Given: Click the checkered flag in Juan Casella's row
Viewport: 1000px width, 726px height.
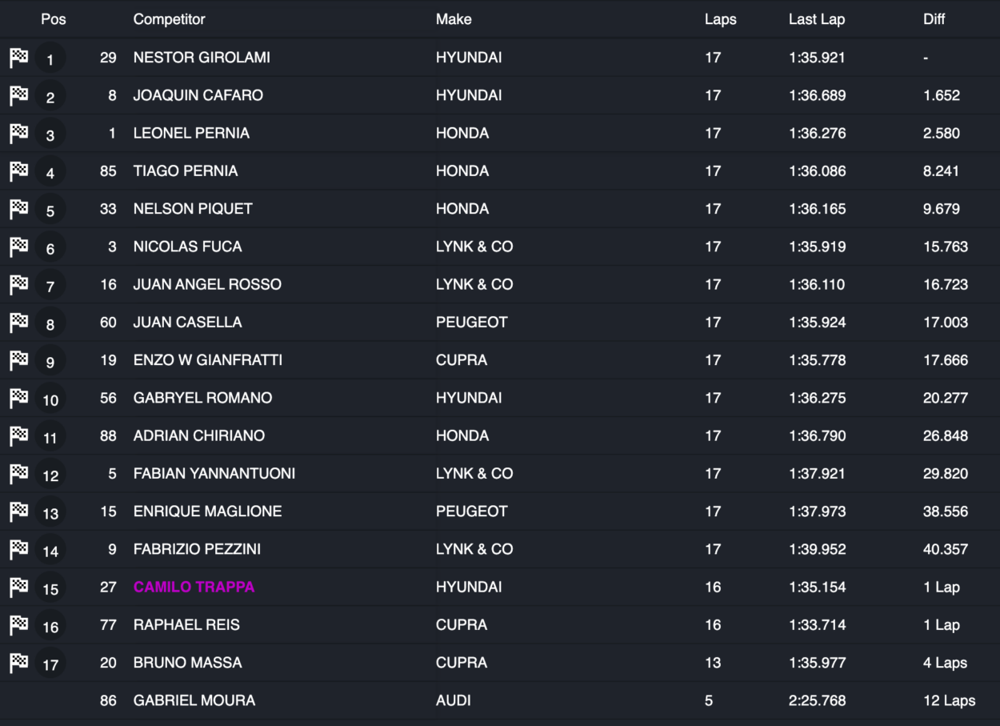Looking at the screenshot, I should [x=18, y=323].
